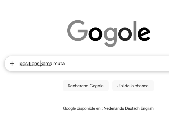Viewport: 169px width, 127px height.
Task: Click the Google disponible en text
Action: pyautogui.click(x=82, y=108)
